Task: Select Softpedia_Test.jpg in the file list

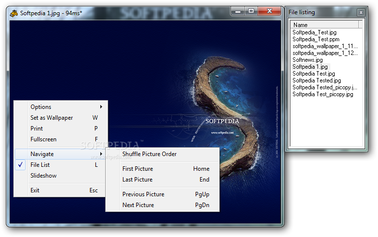Action: tap(315, 32)
